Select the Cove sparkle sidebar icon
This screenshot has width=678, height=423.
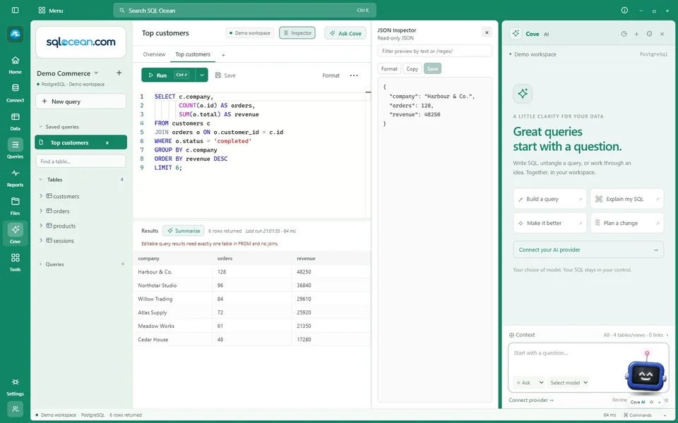click(x=15, y=233)
